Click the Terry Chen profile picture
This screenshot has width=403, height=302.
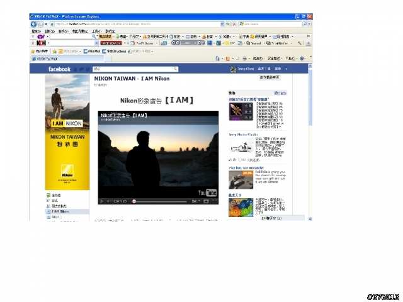coord(233,69)
